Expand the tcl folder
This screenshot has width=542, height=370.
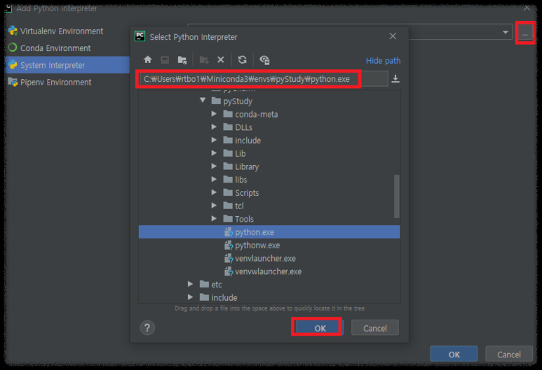[214, 205]
